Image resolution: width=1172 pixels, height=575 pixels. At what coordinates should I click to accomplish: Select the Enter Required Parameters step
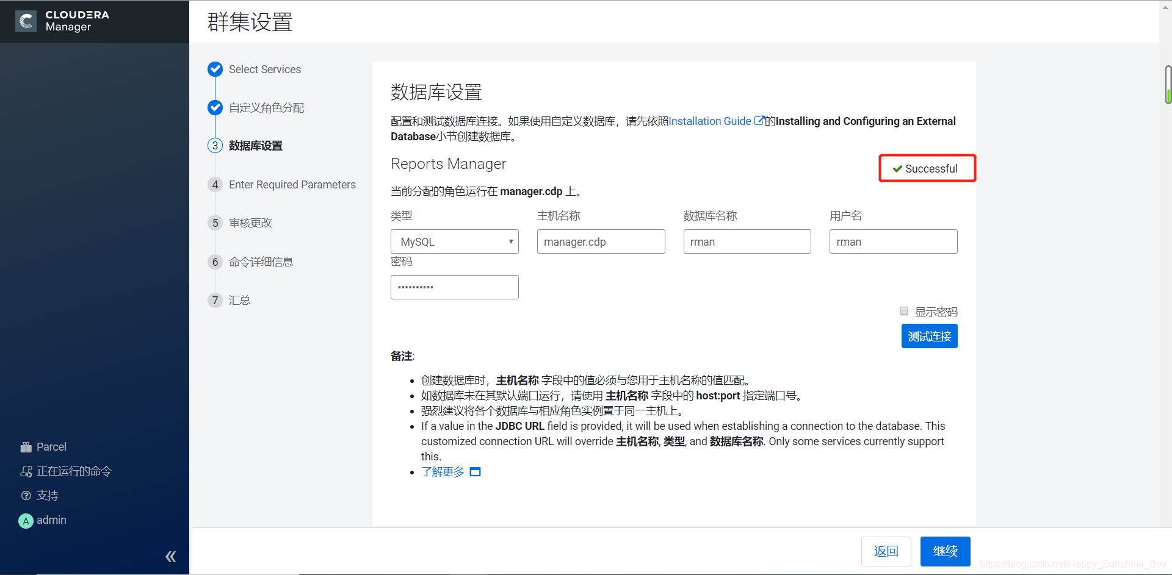click(292, 184)
